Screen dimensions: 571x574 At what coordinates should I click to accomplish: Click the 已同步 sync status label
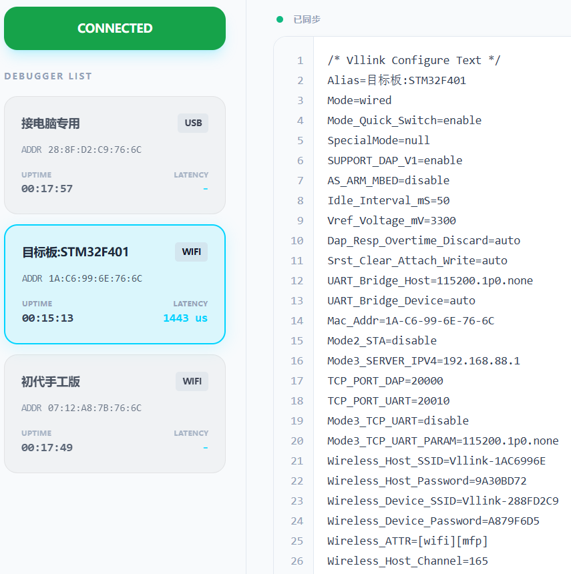click(x=307, y=19)
